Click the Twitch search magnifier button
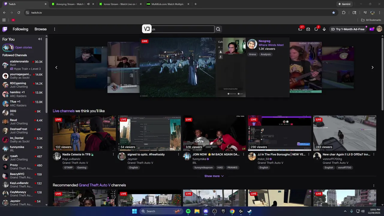Viewport: 384px width, 216px height. pos(218,29)
